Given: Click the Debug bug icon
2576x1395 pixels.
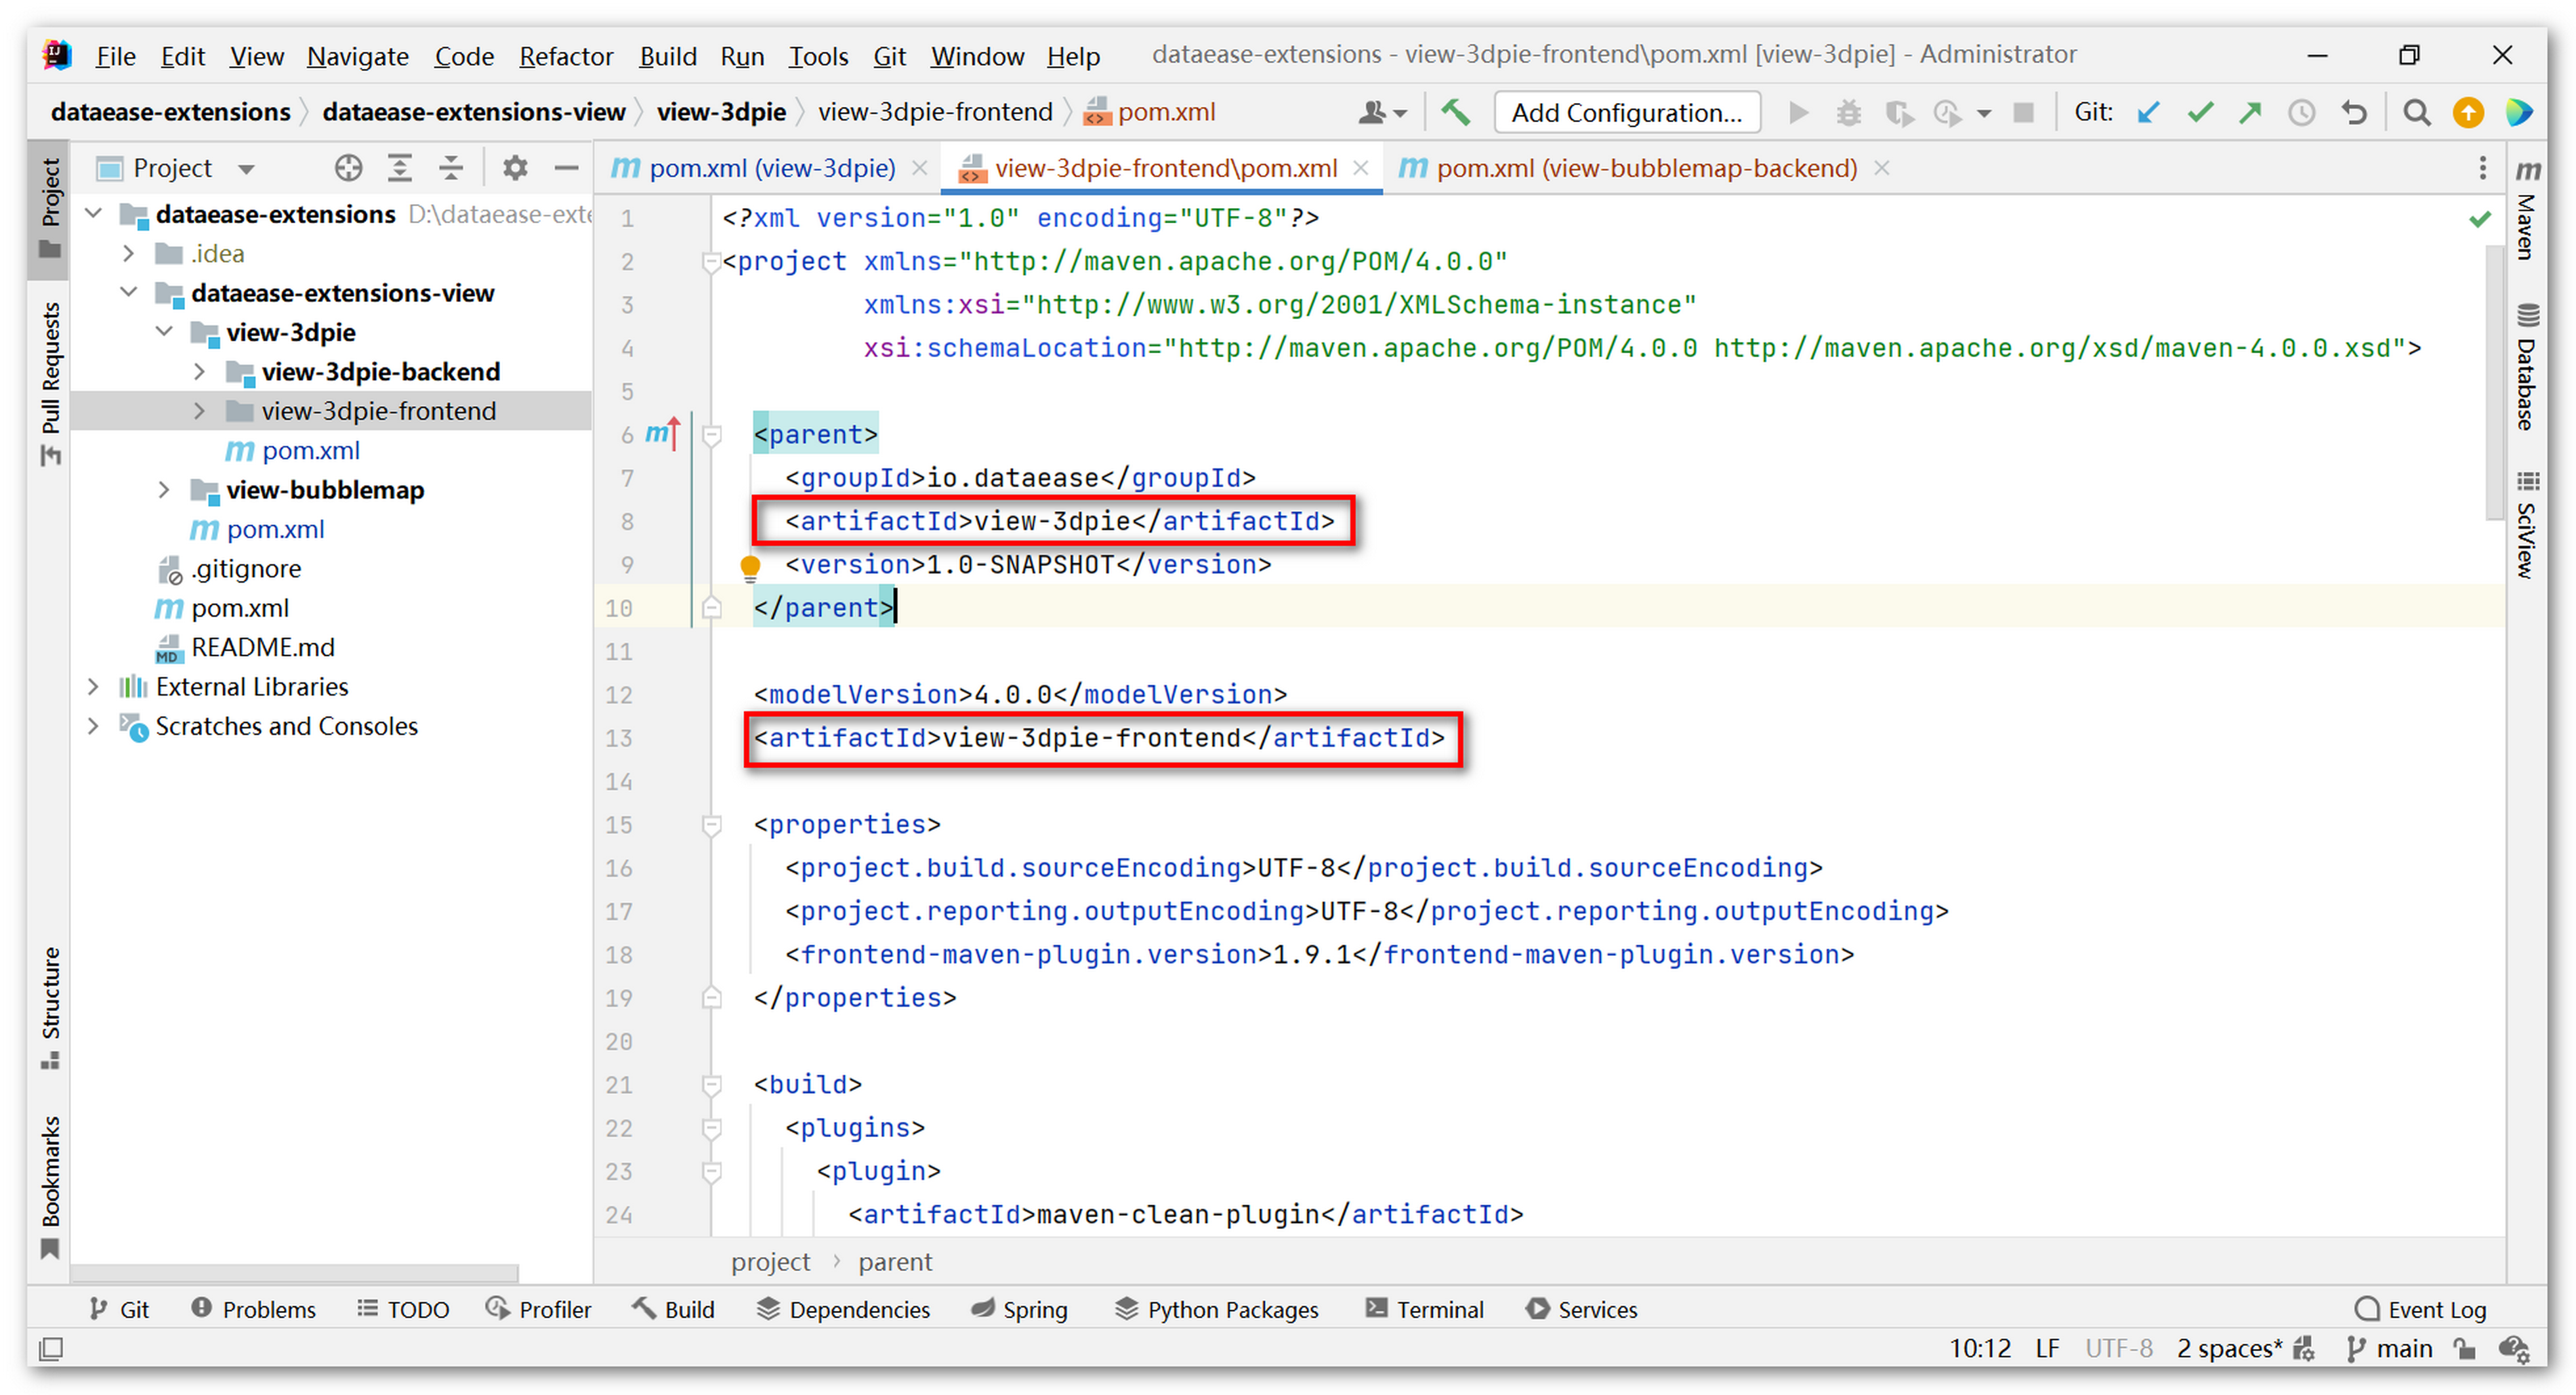Looking at the screenshot, I should [1848, 113].
